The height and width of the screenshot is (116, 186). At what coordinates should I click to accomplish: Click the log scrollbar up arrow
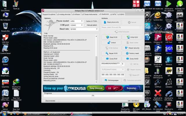point(96,36)
